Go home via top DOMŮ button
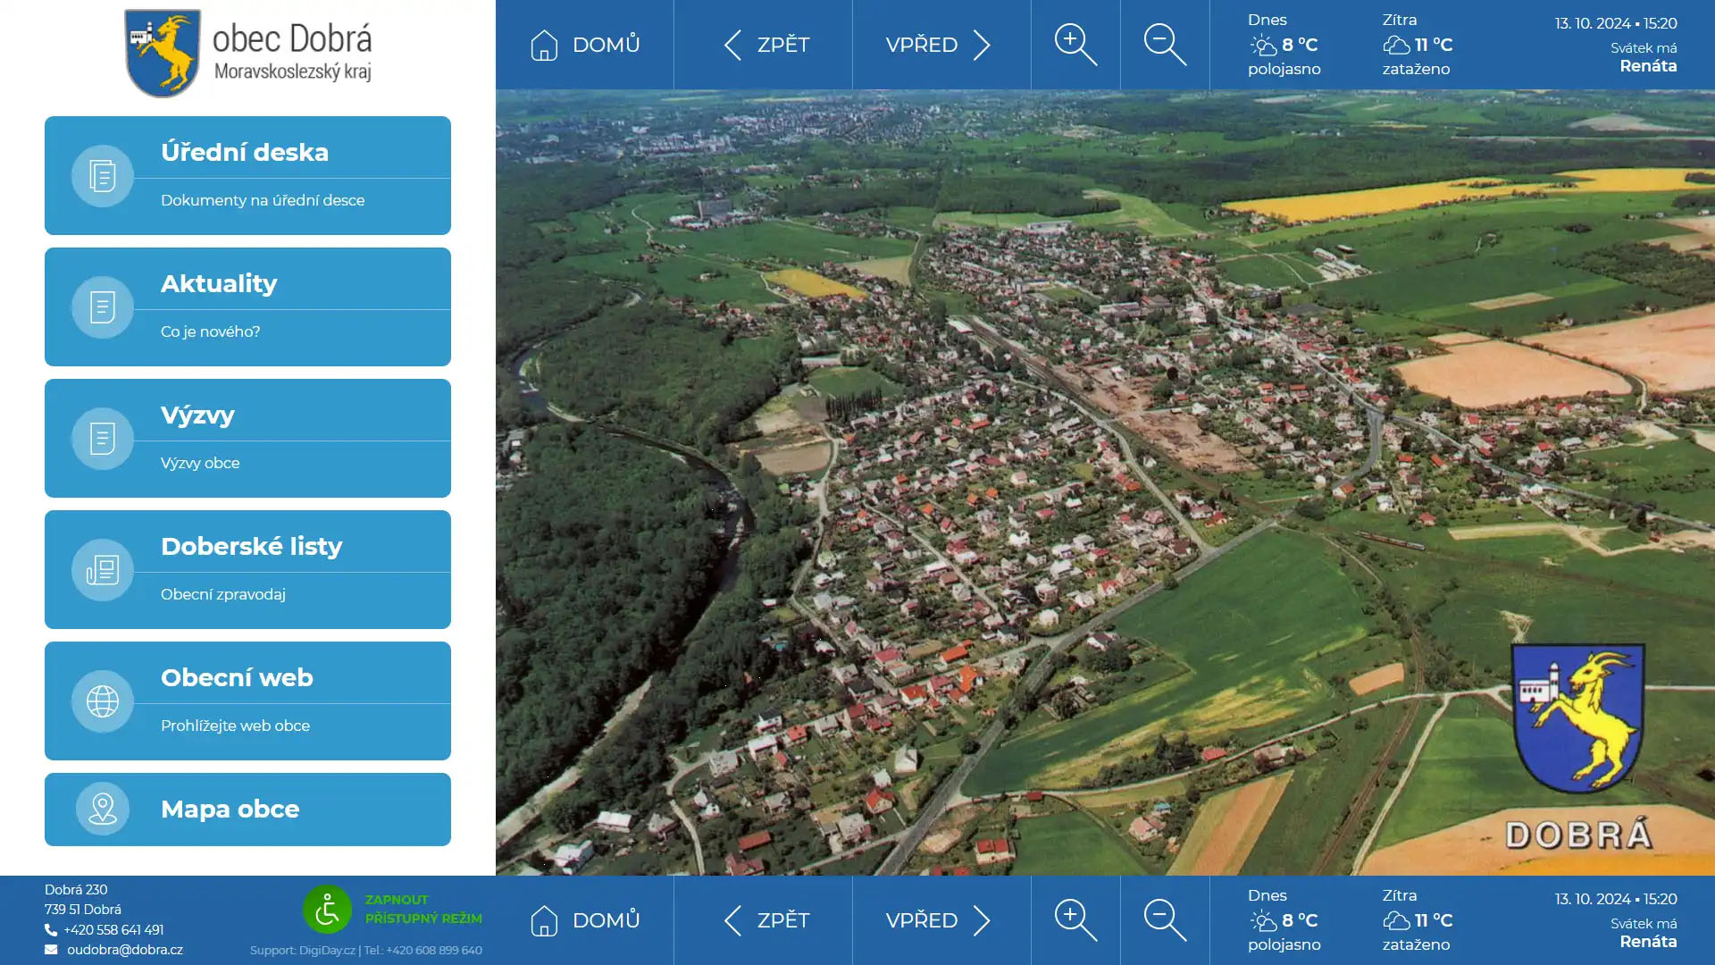Viewport: 1715px width, 965px height. pos(585,45)
